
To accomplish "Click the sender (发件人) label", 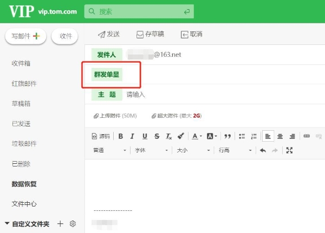I will tap(107, 55).
